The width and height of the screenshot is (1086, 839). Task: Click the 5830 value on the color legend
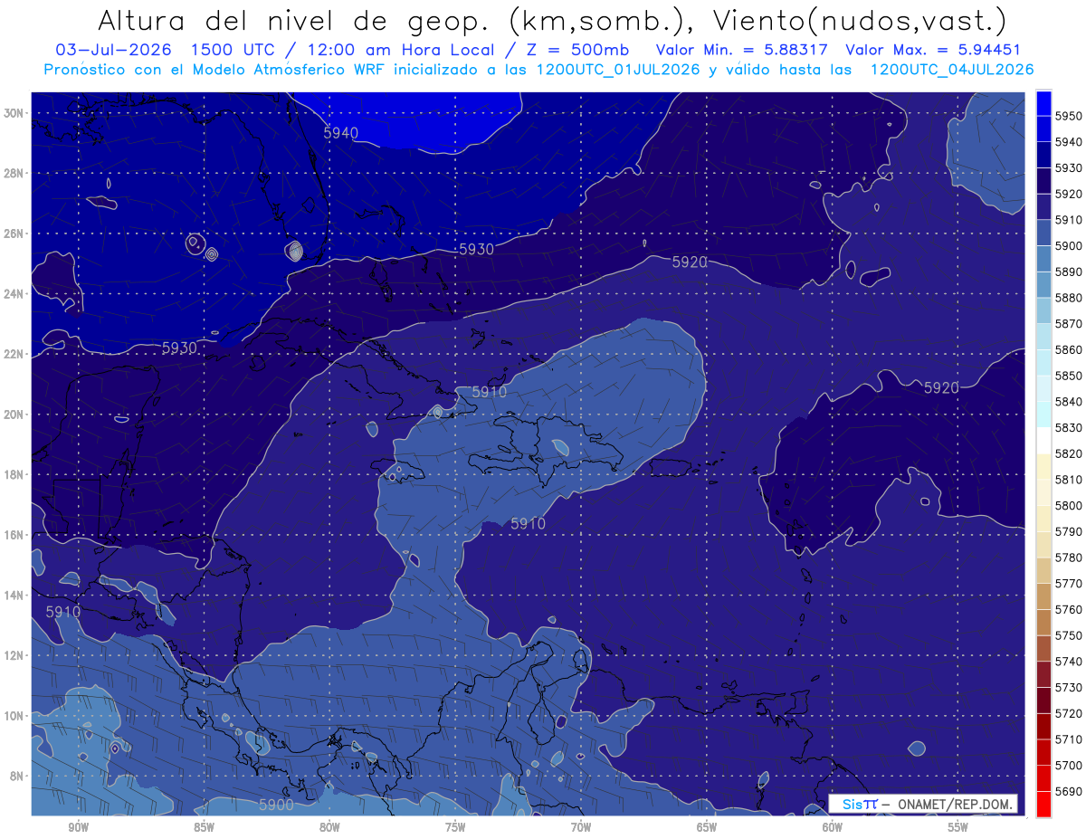point(1069,427)
